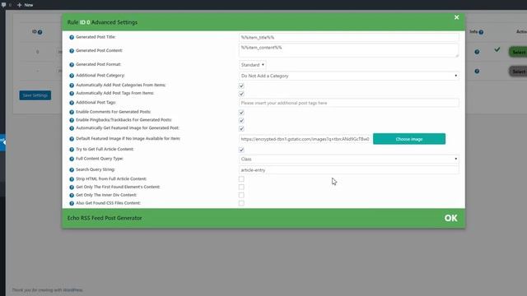Screen dimensions: 527x296
Task: Close the Advanced Settings dialog
Action: (456, 17)
